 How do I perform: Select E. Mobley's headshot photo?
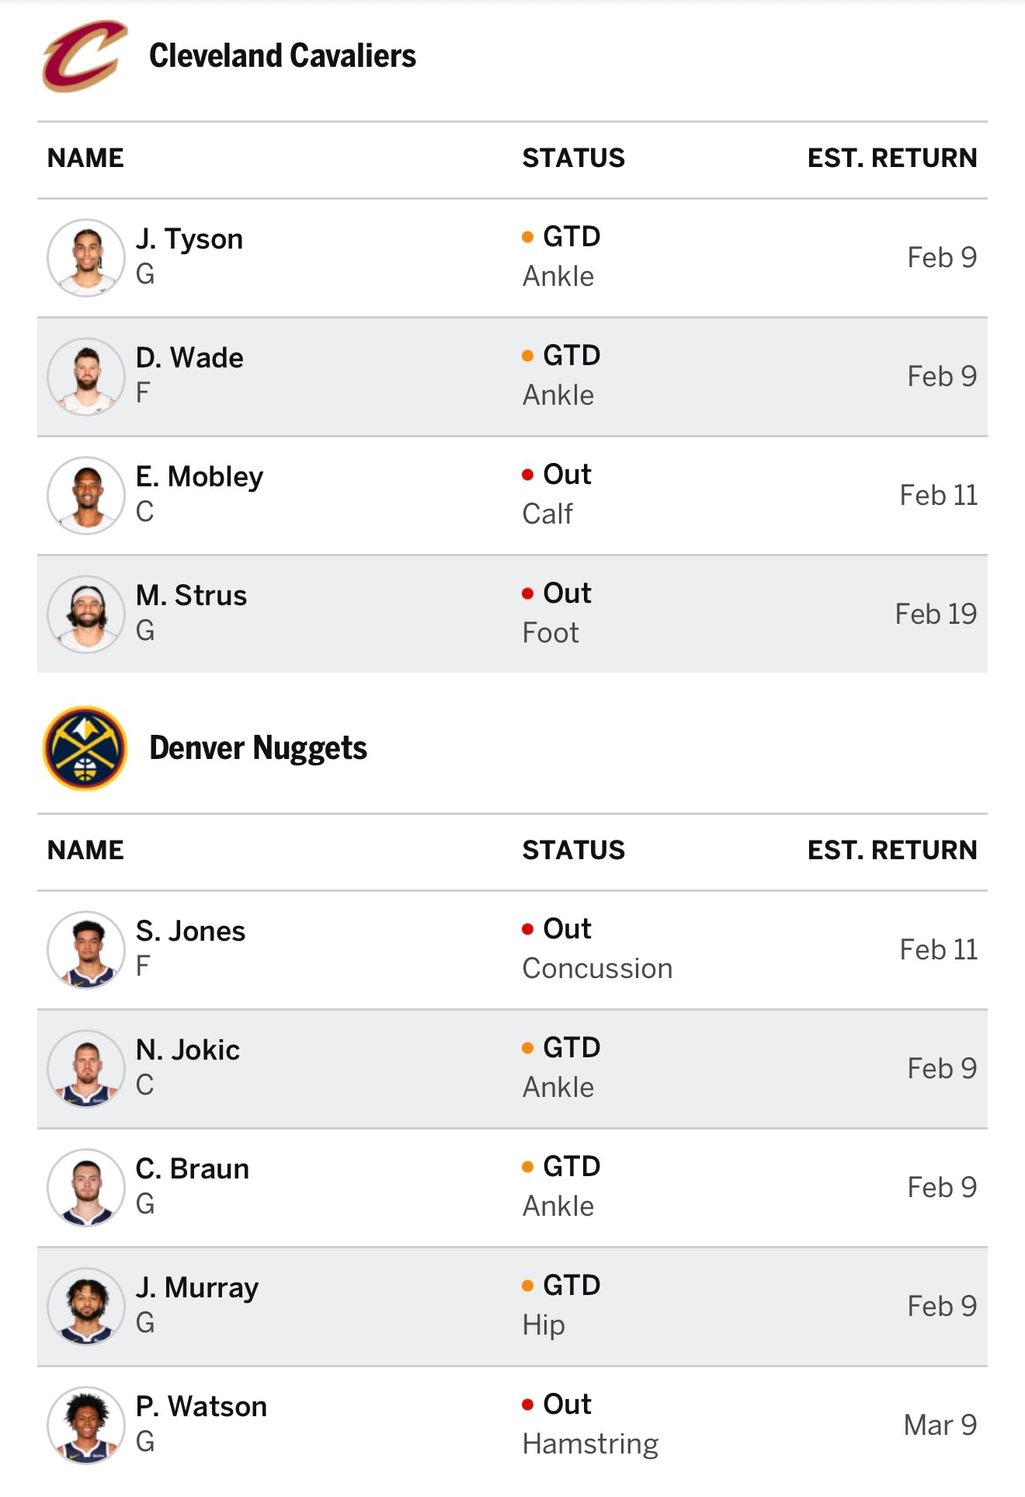86,496
